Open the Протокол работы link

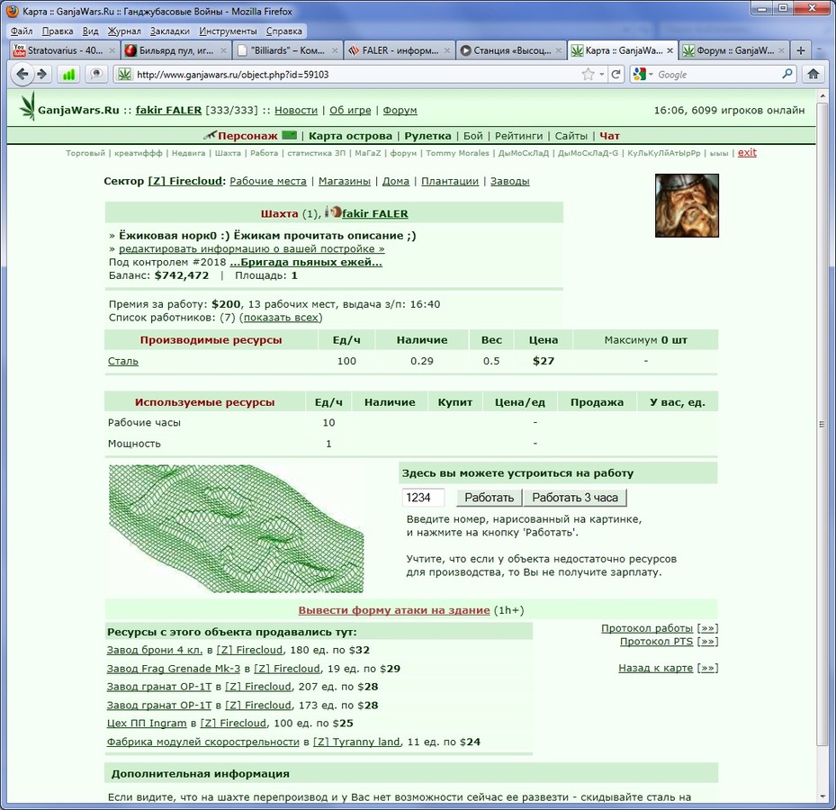coord(647,628)
